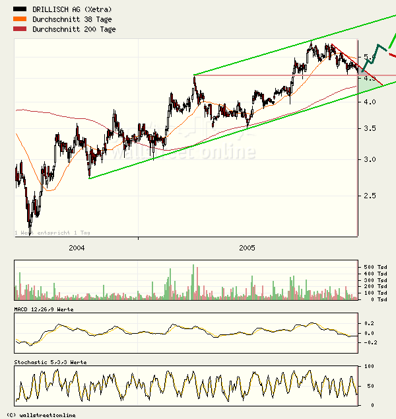Click the 3.5 price axis value
Screen dimensions: 396x419
(370, 128)
